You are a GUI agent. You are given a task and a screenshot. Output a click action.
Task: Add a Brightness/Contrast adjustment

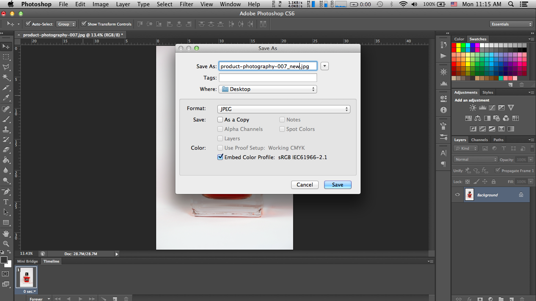point(473,108)
